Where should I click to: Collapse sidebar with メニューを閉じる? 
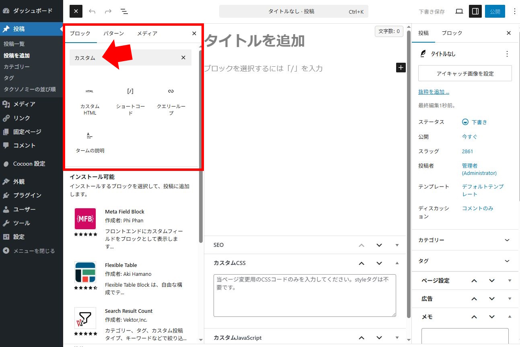point(31,251)
